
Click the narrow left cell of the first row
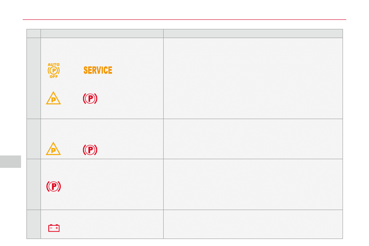pyautogui.click(x=33, y=78)
